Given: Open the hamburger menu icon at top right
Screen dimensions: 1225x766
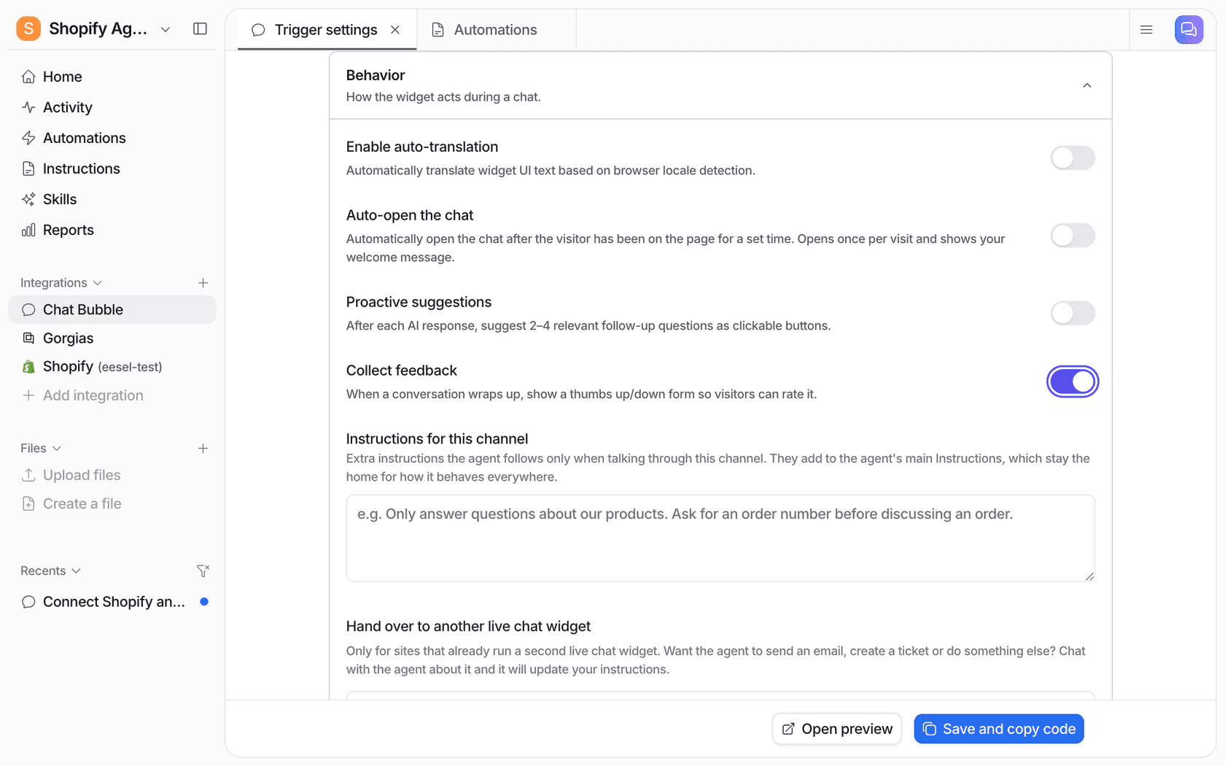Looking at the screenshot, I should point(1146,29).
